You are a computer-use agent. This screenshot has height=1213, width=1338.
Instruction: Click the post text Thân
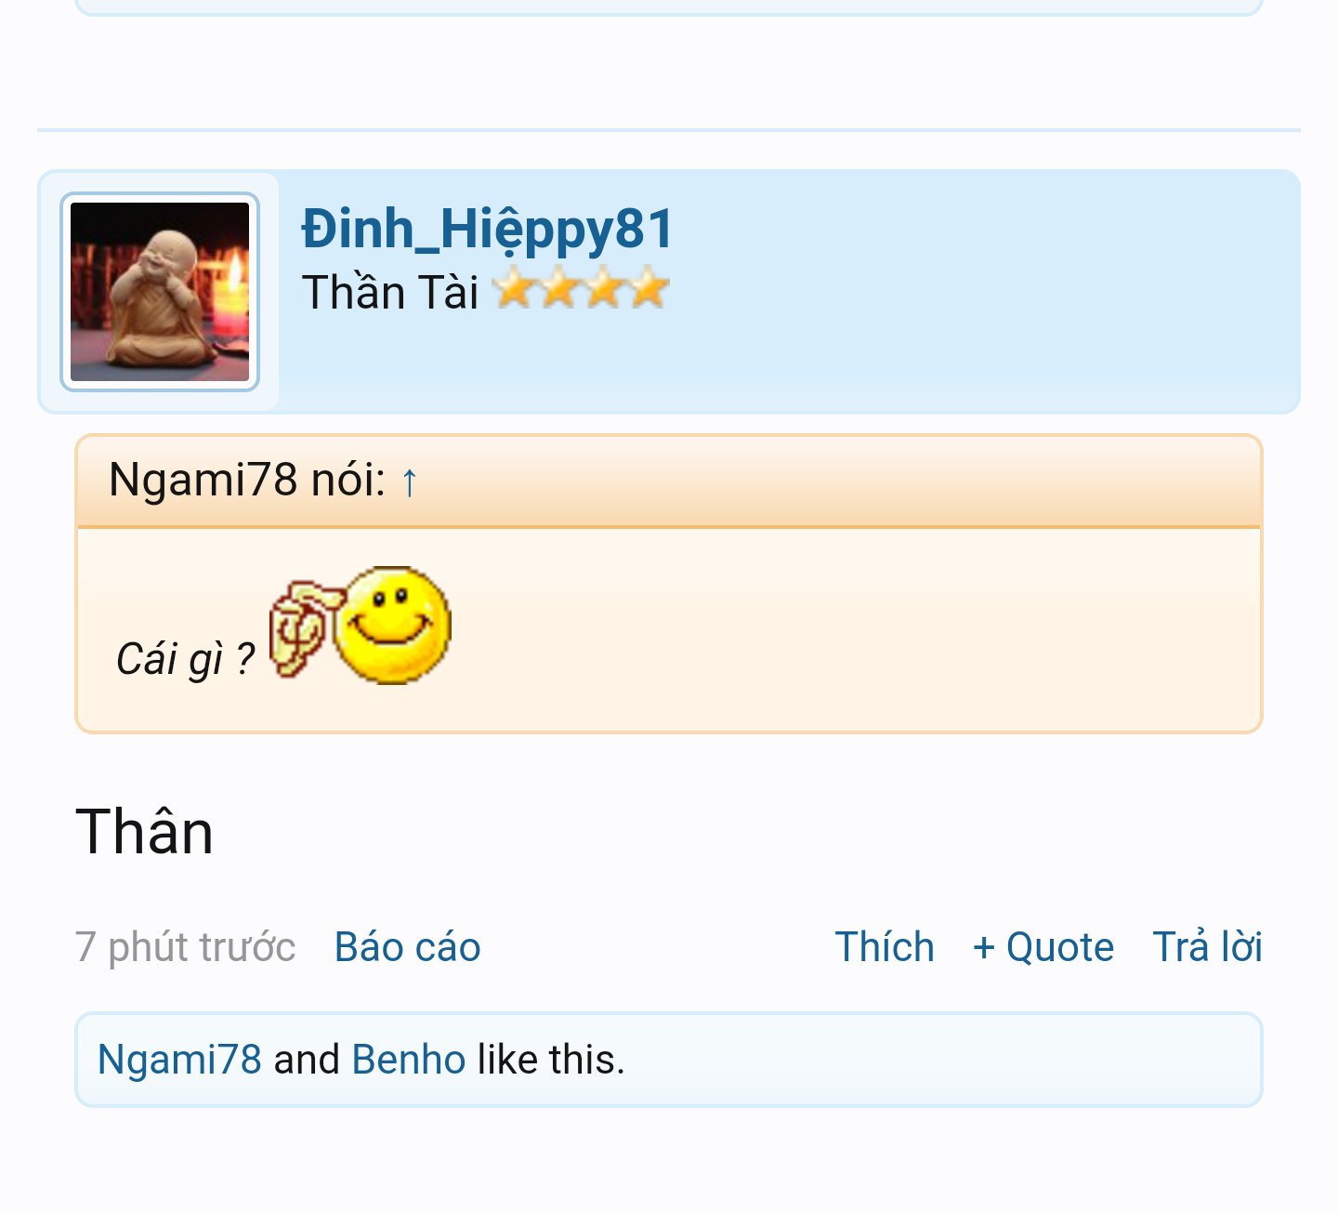coord(144,831)
